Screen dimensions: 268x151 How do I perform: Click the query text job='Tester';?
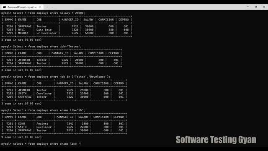(x=71, y=47)
